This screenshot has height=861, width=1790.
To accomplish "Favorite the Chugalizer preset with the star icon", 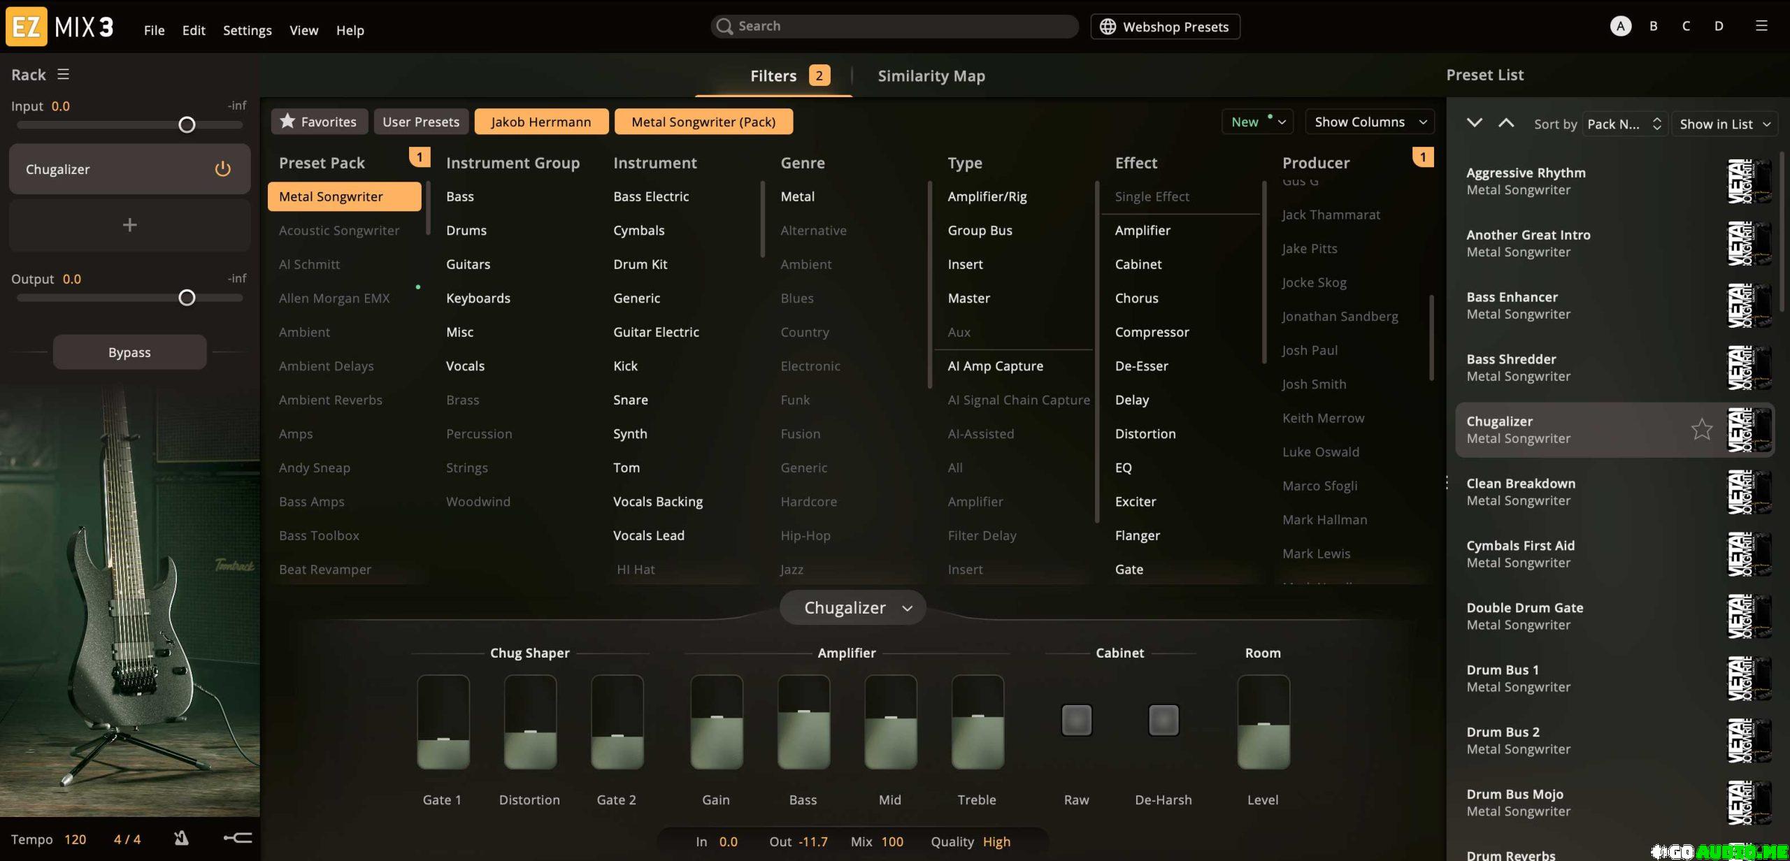I will pos(1701,429).
